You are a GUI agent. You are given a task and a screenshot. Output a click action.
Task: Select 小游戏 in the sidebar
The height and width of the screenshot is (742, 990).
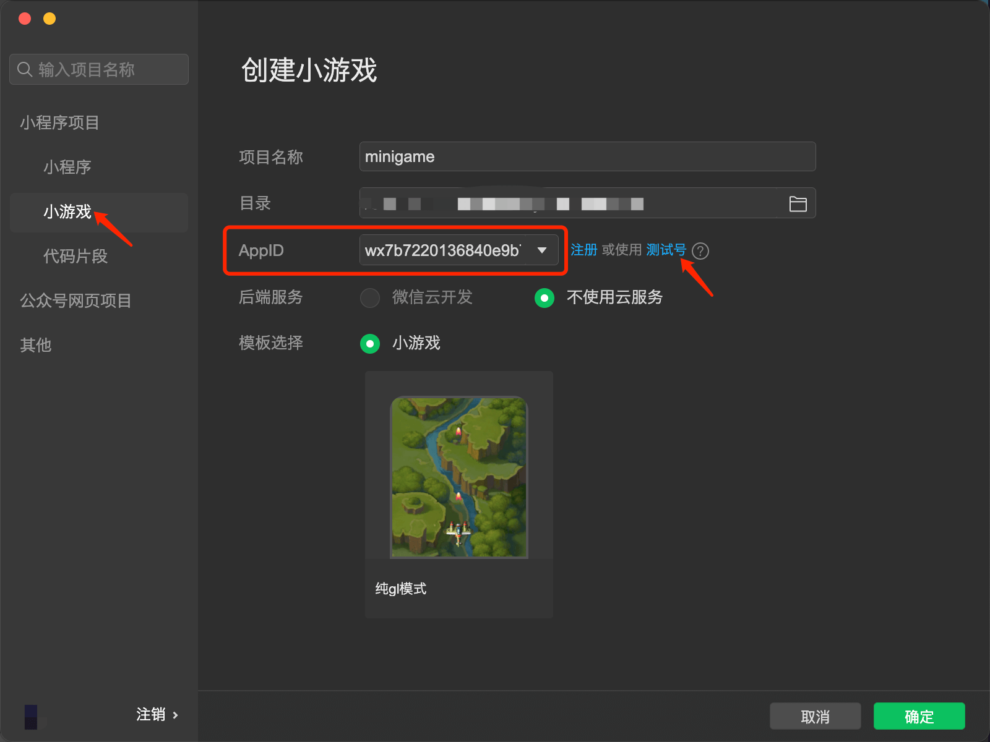click(x=67, y=212)
